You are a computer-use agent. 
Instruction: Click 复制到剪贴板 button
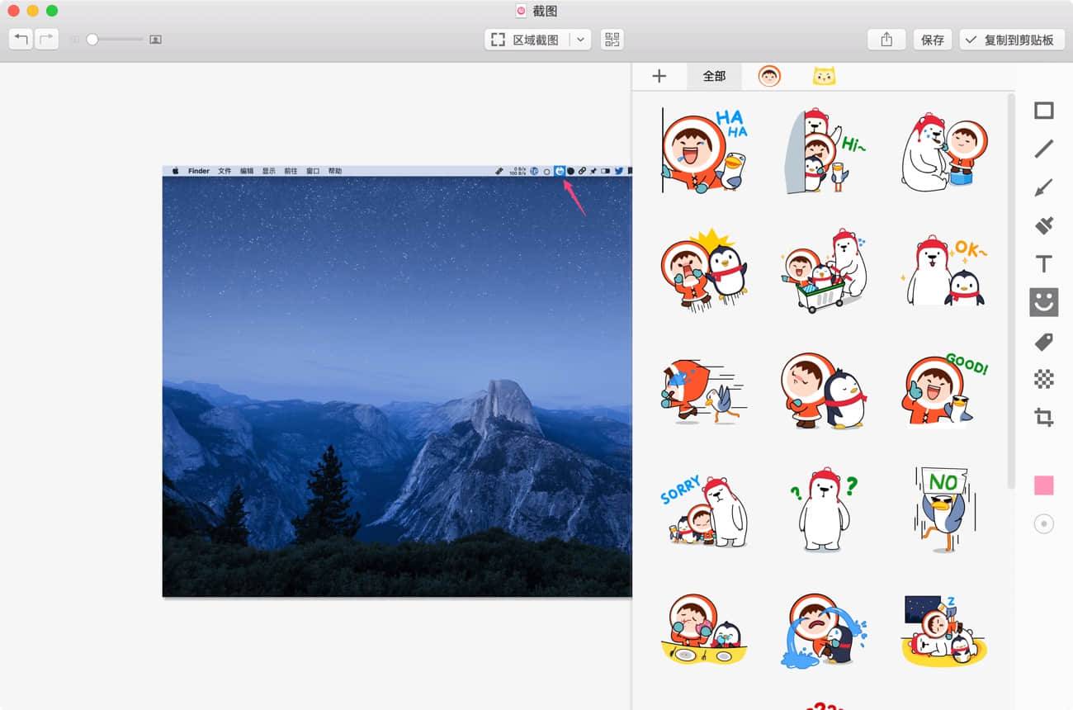click(x=1012, y=40)
